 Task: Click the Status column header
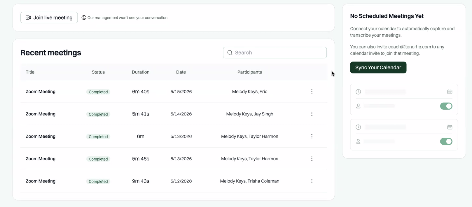point(98,72)
